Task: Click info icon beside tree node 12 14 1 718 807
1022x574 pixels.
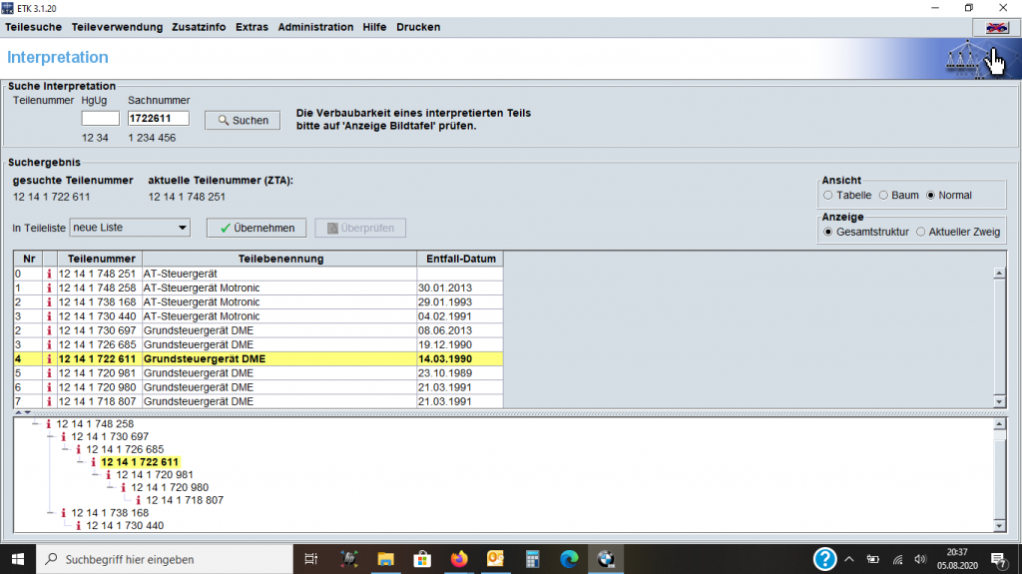Action: tap(140, 500)
